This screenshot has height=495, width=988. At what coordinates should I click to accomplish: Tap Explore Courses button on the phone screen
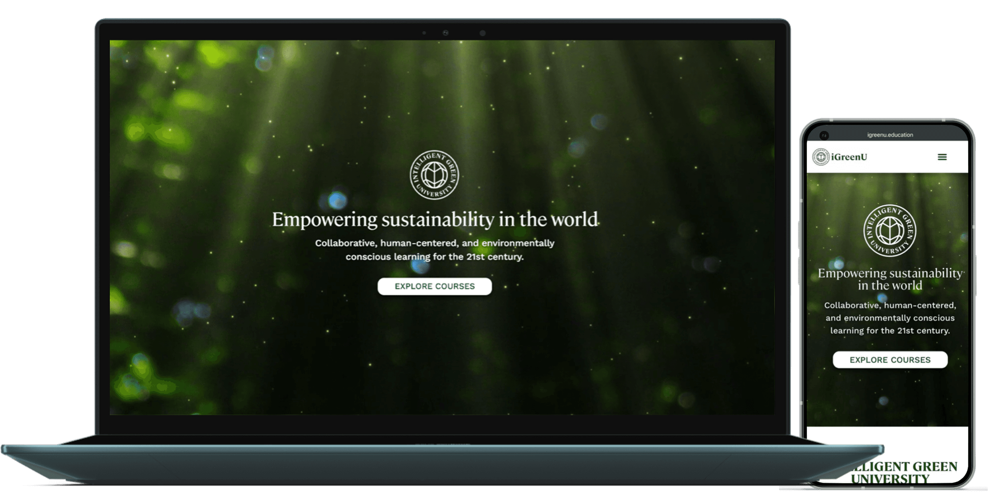click(x=890, y=360)
